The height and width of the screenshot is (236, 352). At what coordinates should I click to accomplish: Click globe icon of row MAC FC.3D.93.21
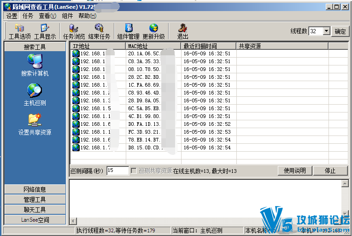[76, 132]
